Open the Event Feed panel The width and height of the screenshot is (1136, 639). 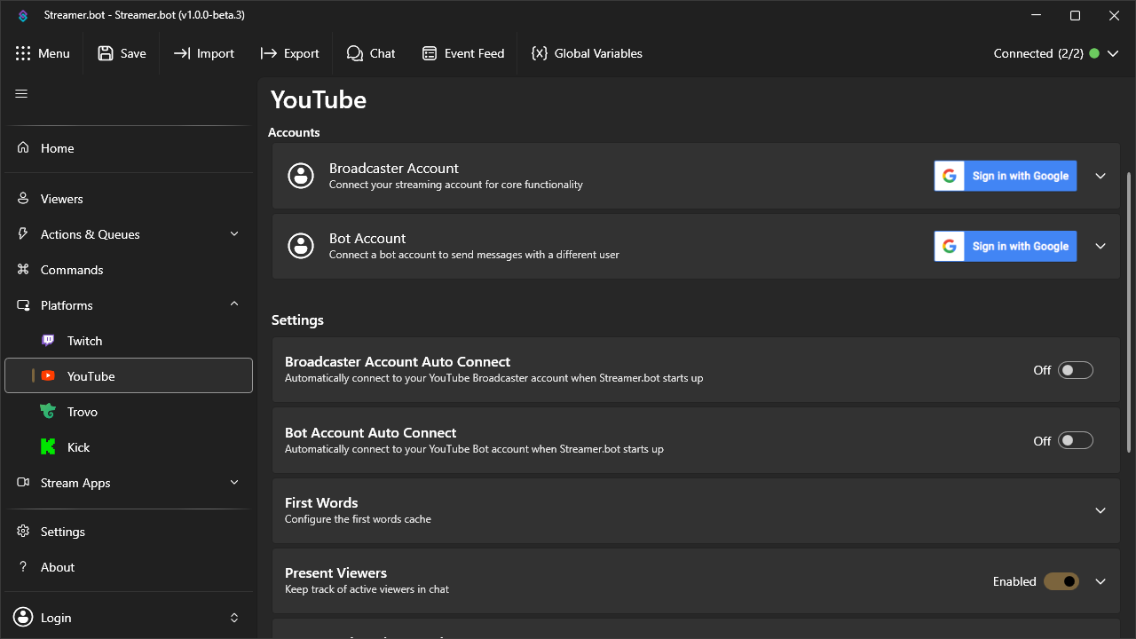(462, 53)
